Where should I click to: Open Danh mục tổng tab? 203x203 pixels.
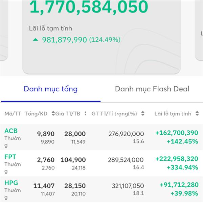[51, 89]
